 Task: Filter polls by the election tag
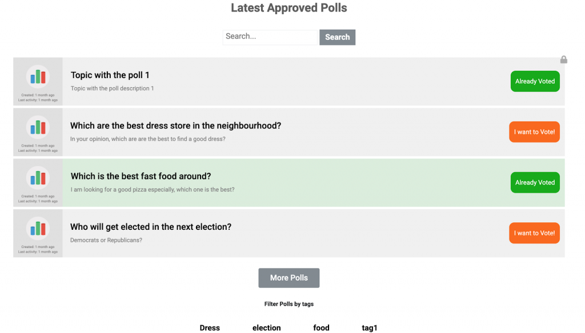pos(266,328)
